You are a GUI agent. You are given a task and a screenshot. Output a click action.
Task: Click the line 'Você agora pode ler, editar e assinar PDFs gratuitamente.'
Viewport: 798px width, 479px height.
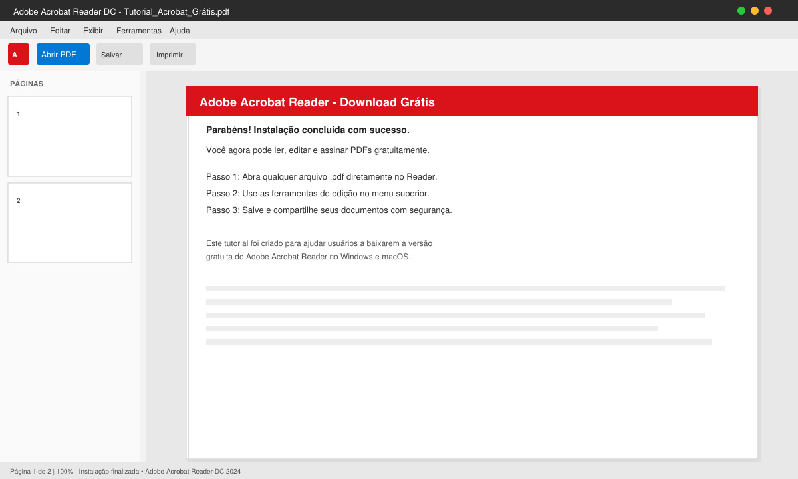coord(318,150)
